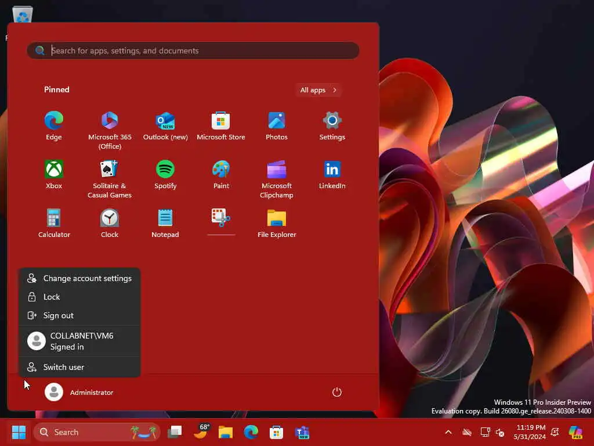Open Notepad
The width and height of the screenshot is (594, 446).
tap(165, 224)
